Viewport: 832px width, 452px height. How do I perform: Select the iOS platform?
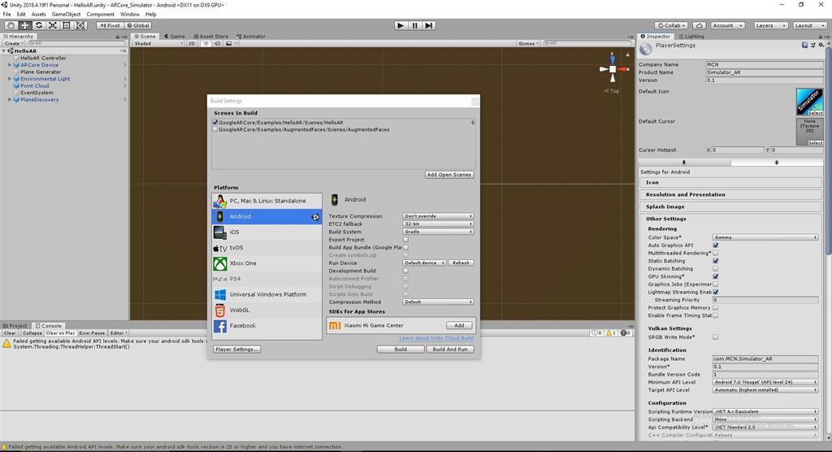tap(266, 233)
